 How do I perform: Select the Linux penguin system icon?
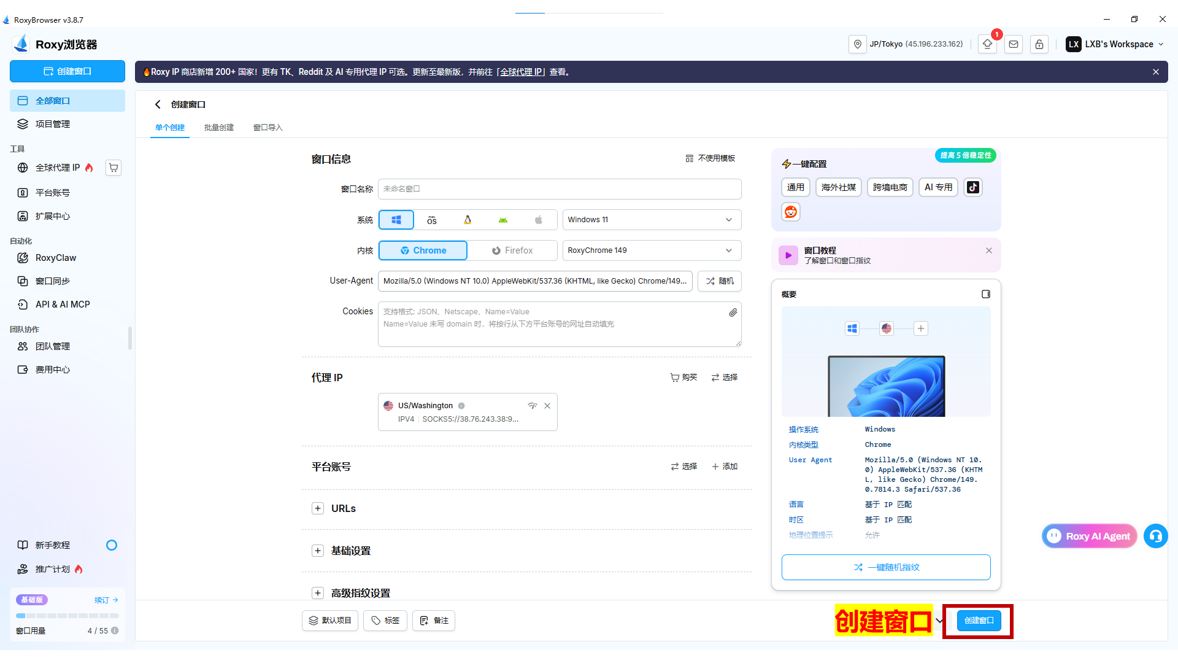468,220
